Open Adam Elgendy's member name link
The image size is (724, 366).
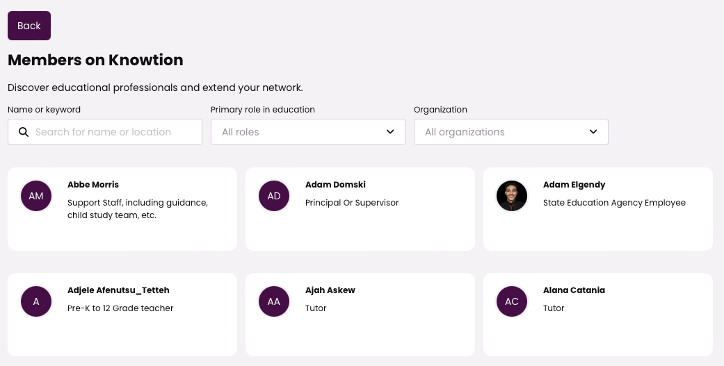[x=574, y=185]
